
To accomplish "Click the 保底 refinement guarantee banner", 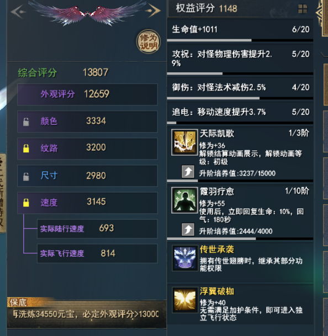I will [87, 313].
